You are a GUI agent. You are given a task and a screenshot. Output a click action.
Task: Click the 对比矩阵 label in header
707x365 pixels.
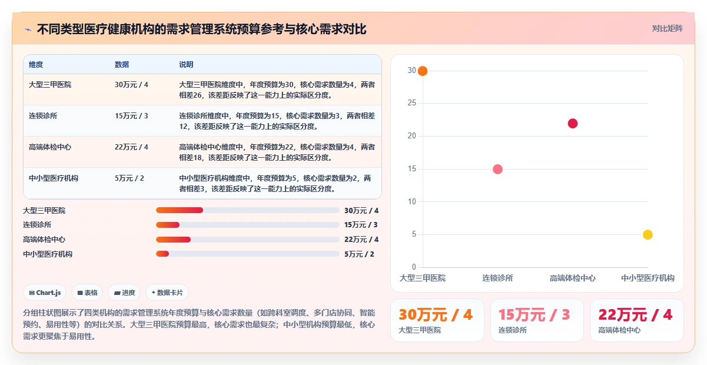click(667, 28)
